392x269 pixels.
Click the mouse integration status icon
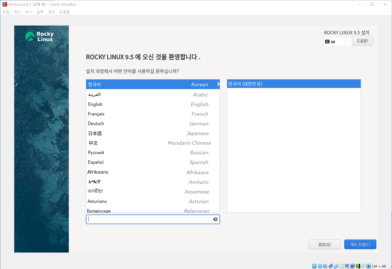[x=363, y=266]
